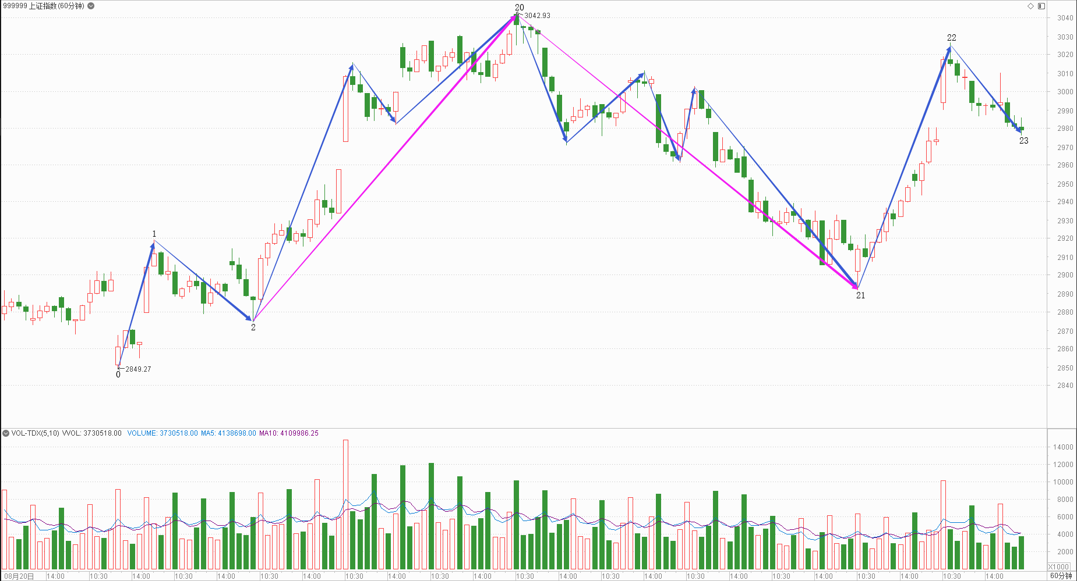This screenshot has width=1077, height=581.
Task: Click the VOLUME: 3730518.00 label
Action: [x=163, y=433]
